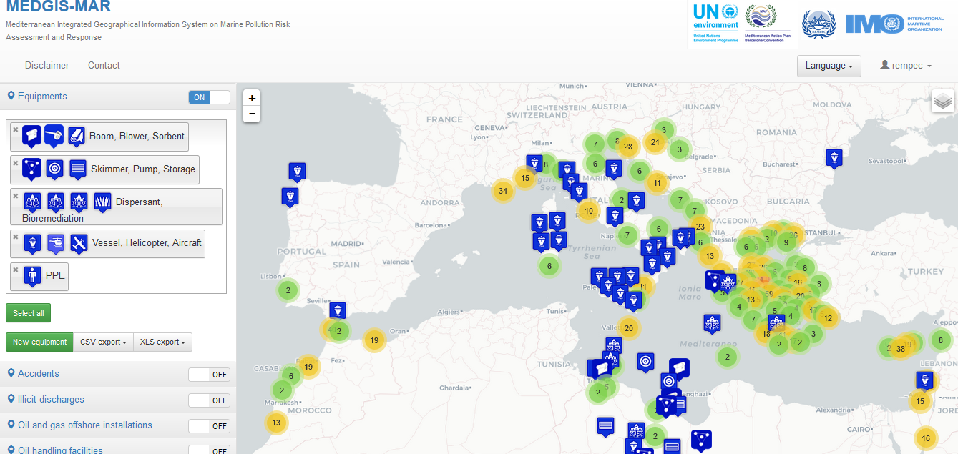This screenshot has width=958, height=454.
Task: Click the Boom equipment icon
Action: tap(31, 135)
